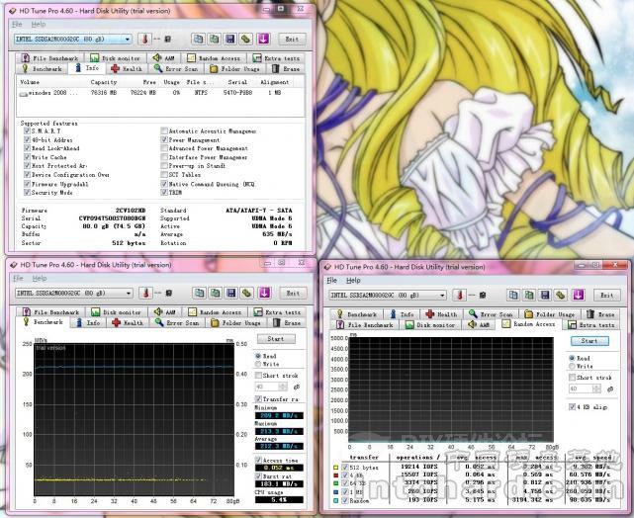Click temperature icon in Benchmark window
Screen dimensions: 634x518
point(146,293)
